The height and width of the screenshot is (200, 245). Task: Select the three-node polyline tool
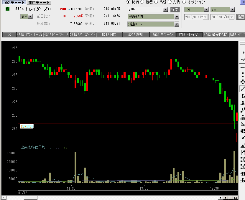[243, 138]
